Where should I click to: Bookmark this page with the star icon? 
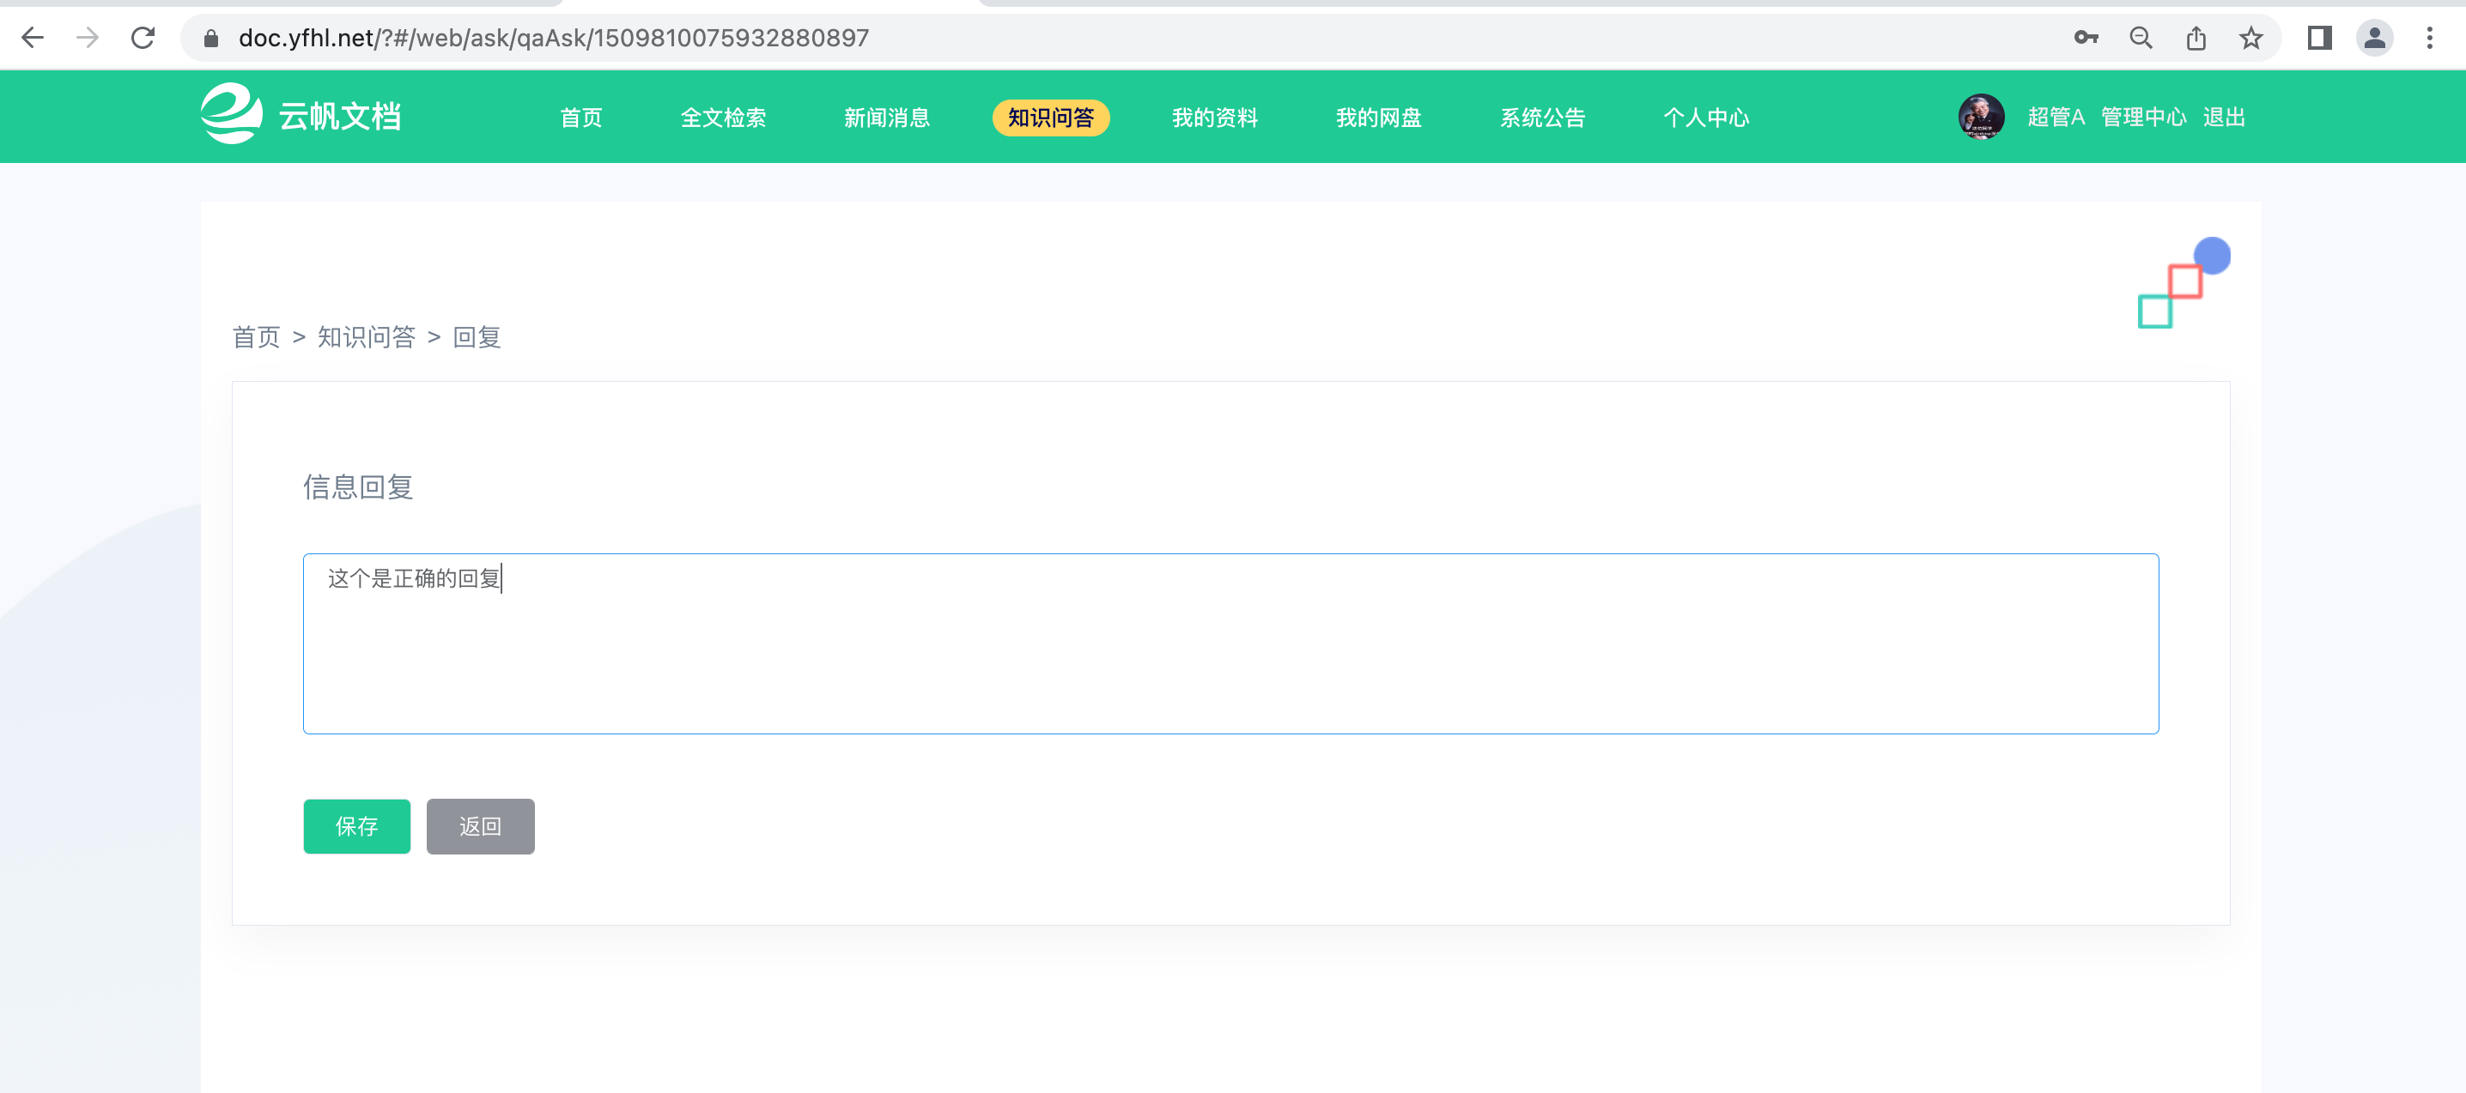pos(2250,39)
